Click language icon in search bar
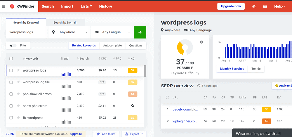Viewport: 292px width, 137px height. [x=97, y=32]
